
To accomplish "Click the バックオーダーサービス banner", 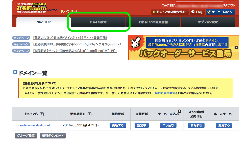I will (x=184, y=48).
